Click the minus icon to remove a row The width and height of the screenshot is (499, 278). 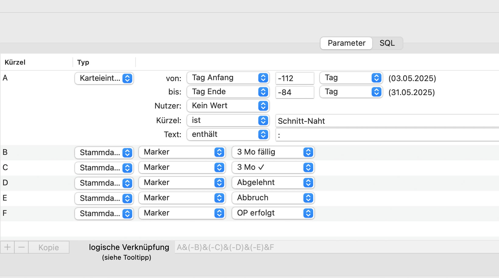coord(21,247)
